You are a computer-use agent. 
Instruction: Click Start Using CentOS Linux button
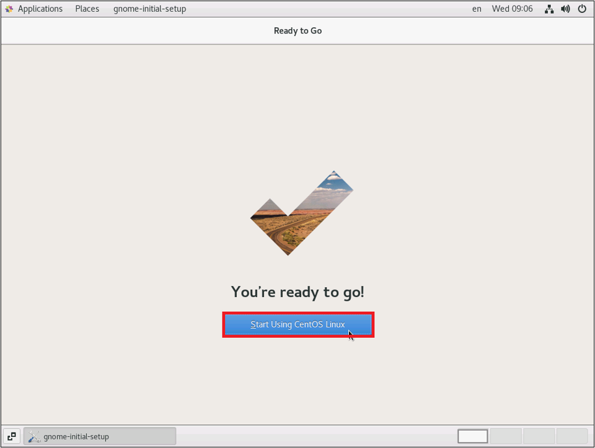298,324
